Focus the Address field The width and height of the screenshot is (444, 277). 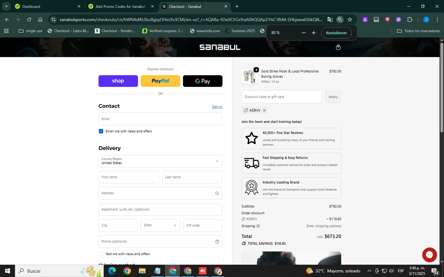click(x=160, y=193)
